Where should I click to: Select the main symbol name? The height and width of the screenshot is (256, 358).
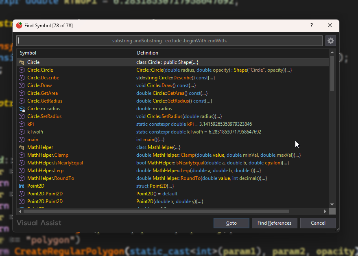click(x=33, y=140)
